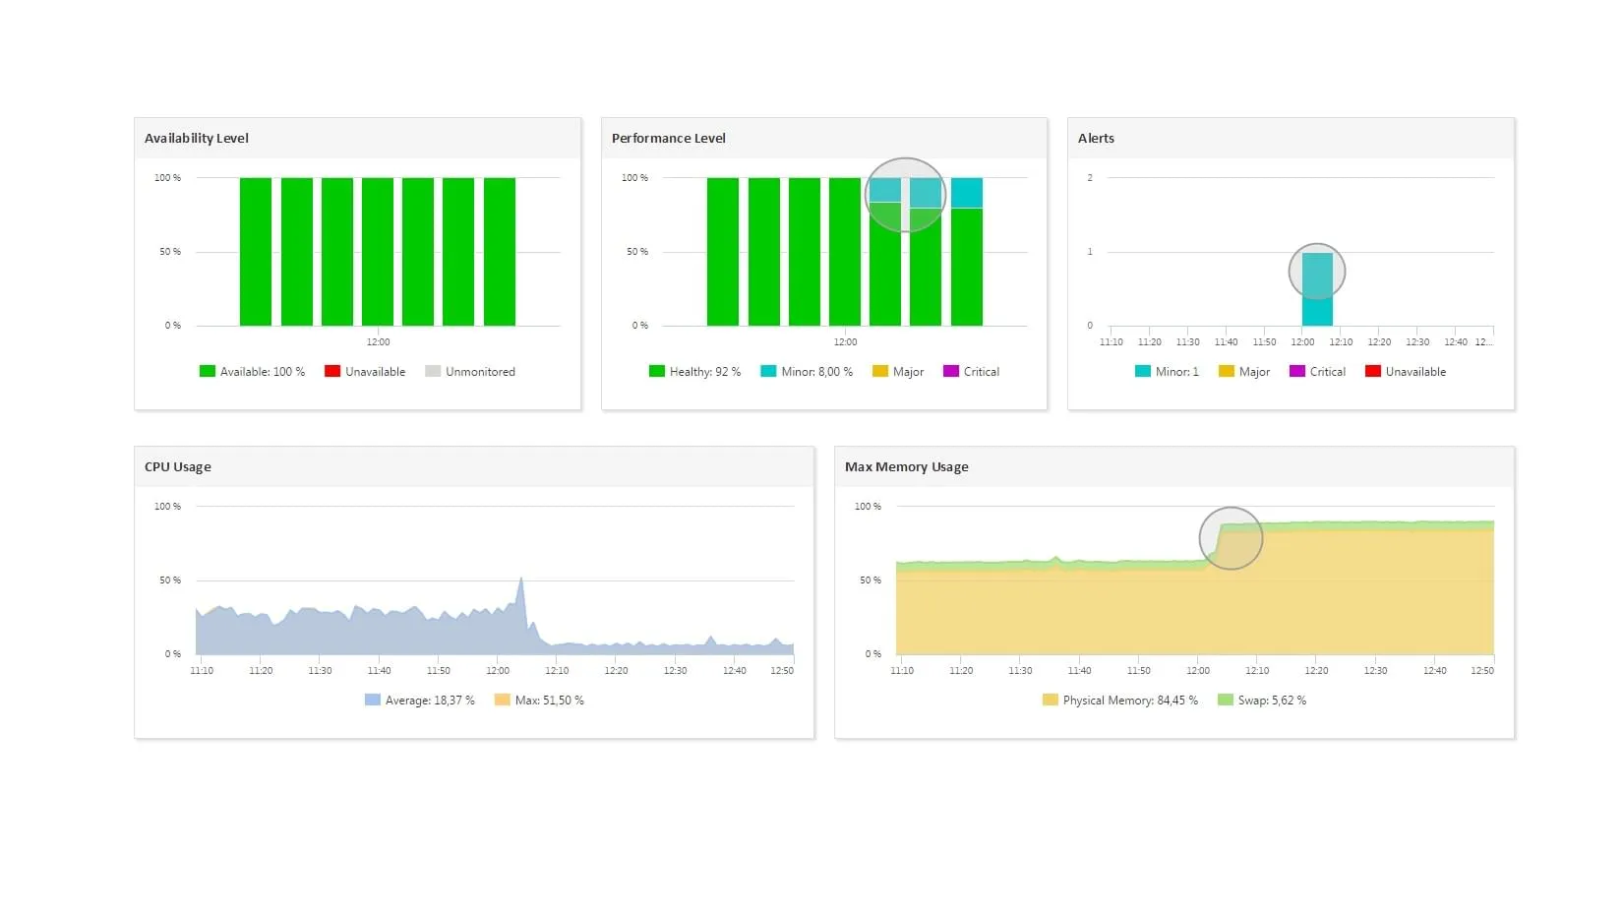Click the cyan Minor: 8,00 % legend swatch
Image resolution: width=1623 pixels, height=915 pixels.
768,372
